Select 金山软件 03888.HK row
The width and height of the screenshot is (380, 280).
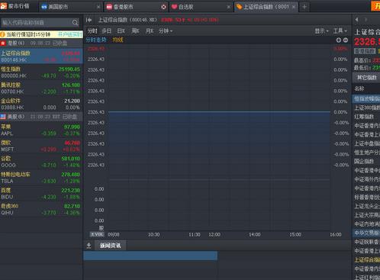41,104
